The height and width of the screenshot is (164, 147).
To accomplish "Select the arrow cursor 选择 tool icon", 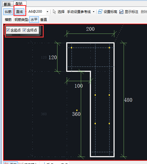I will coord(54,12).
